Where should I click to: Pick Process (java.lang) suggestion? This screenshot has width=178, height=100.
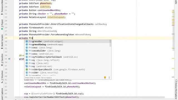[67, 47]
